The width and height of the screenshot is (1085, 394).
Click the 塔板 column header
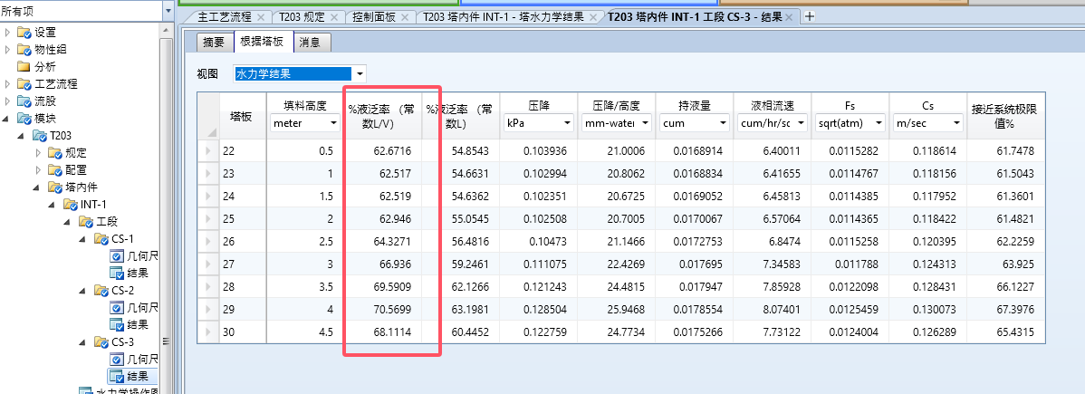pos(243,116)
